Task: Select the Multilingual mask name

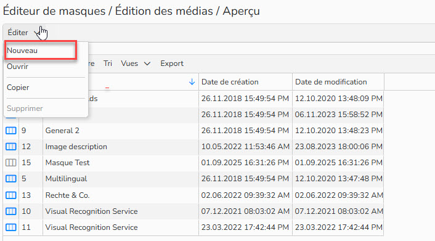Action: pos(66,179)
